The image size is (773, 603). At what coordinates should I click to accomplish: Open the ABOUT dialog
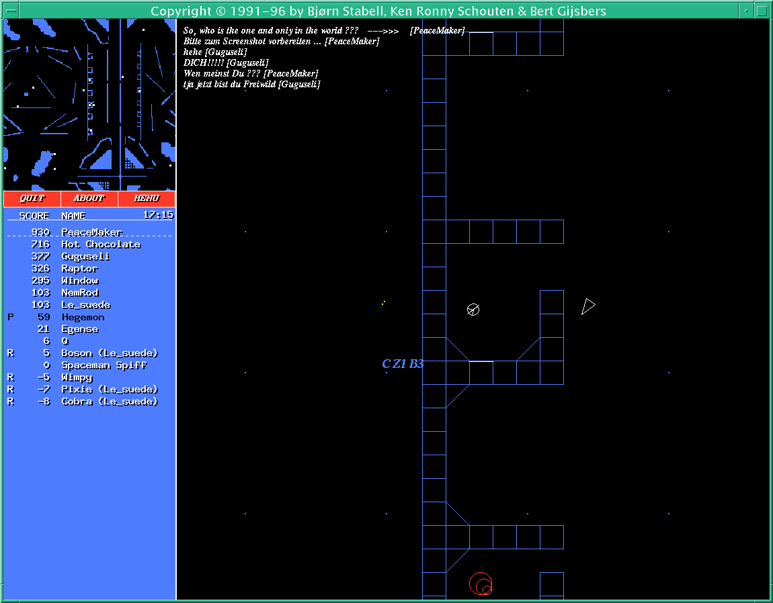(x=89, y=199)
